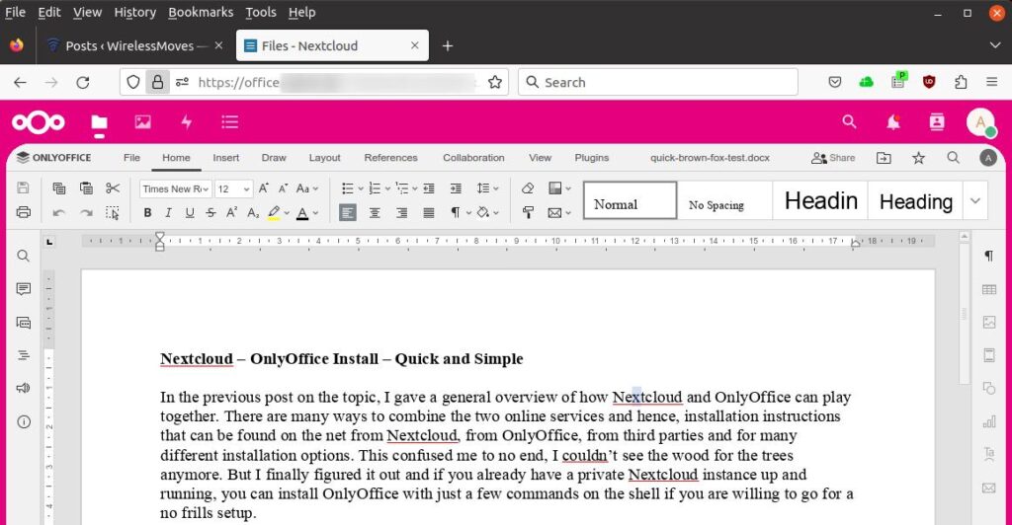Decrease the font size

[283, 188]
